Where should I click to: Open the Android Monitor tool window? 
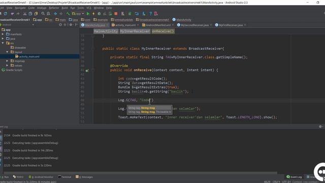pos(41,177)
